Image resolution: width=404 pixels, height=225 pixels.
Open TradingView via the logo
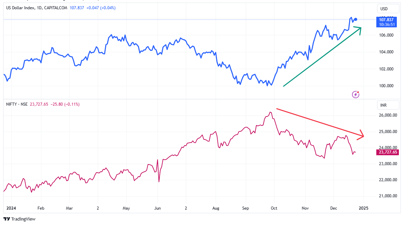pyautogui.click(x=19, y=219)
